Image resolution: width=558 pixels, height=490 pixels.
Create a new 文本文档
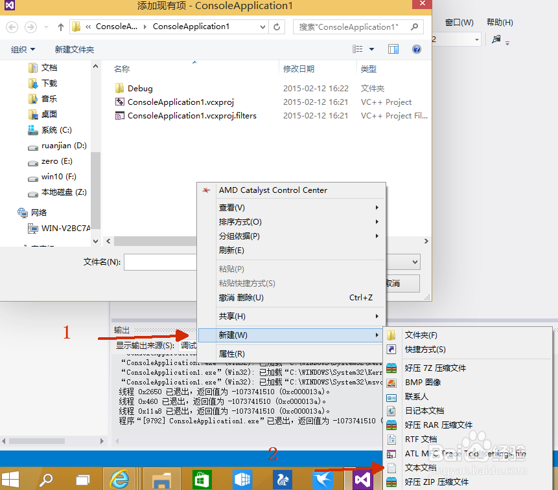pos(467,467)
